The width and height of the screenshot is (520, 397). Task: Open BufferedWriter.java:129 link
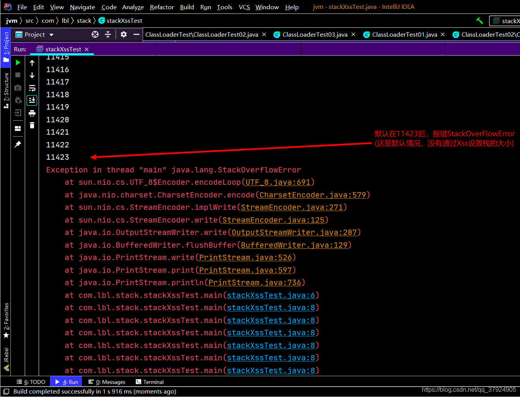[x=294, y=245]
